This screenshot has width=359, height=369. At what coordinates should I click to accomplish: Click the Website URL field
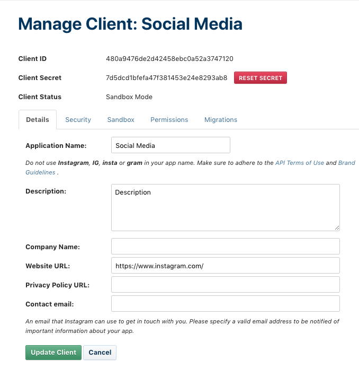(x=225, y=266)
